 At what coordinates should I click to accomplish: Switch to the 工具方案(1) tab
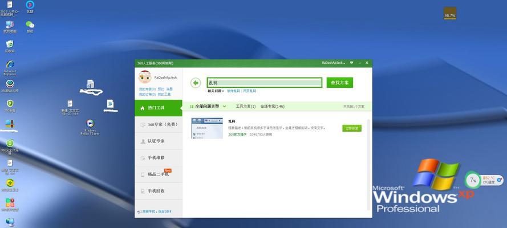(246, 106)
